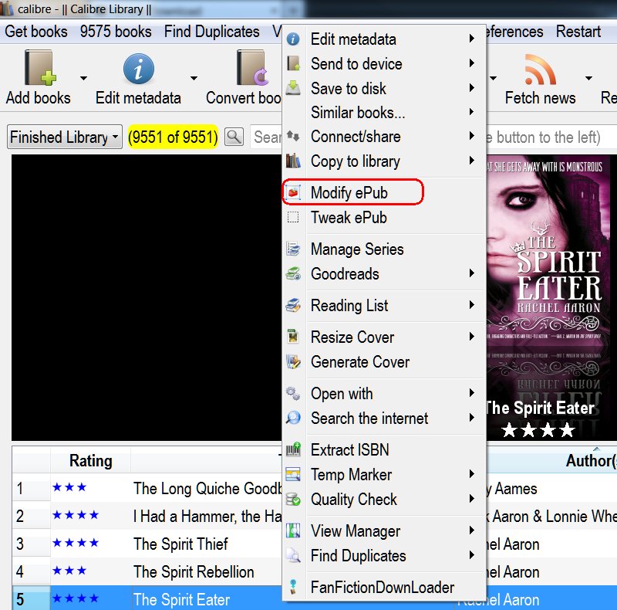Click Restart in the menu bar
Viewport: 617px width, 610px height.
(578, 32)
